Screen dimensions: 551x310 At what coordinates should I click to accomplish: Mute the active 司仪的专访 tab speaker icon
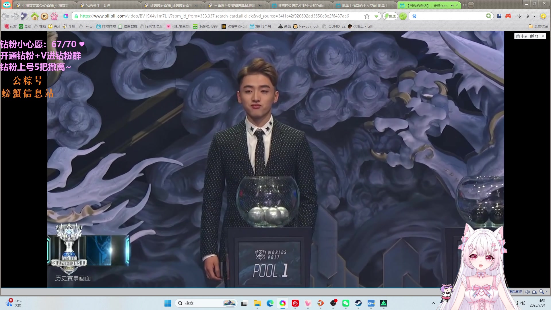(x=452, y=5)
